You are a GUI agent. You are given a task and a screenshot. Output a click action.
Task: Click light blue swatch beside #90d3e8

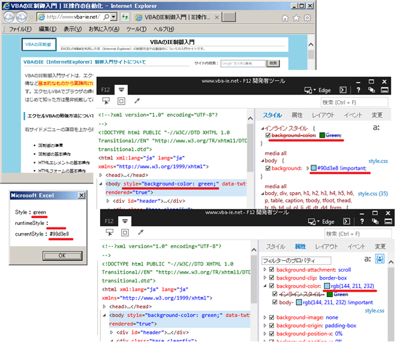point(313,168)
